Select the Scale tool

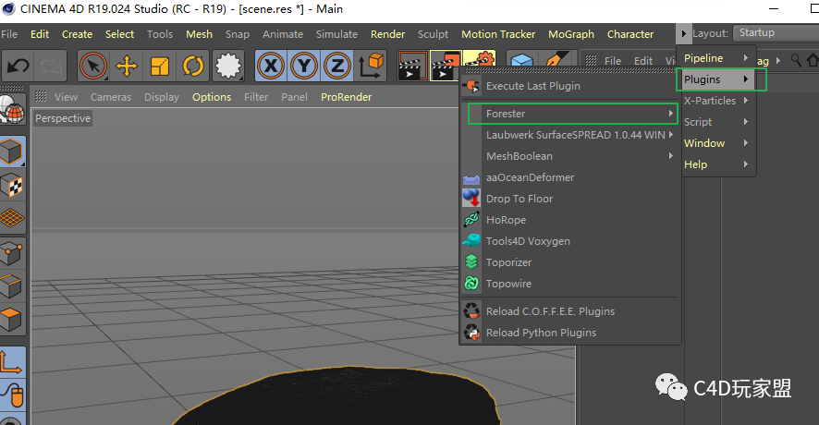pos(159,67)
